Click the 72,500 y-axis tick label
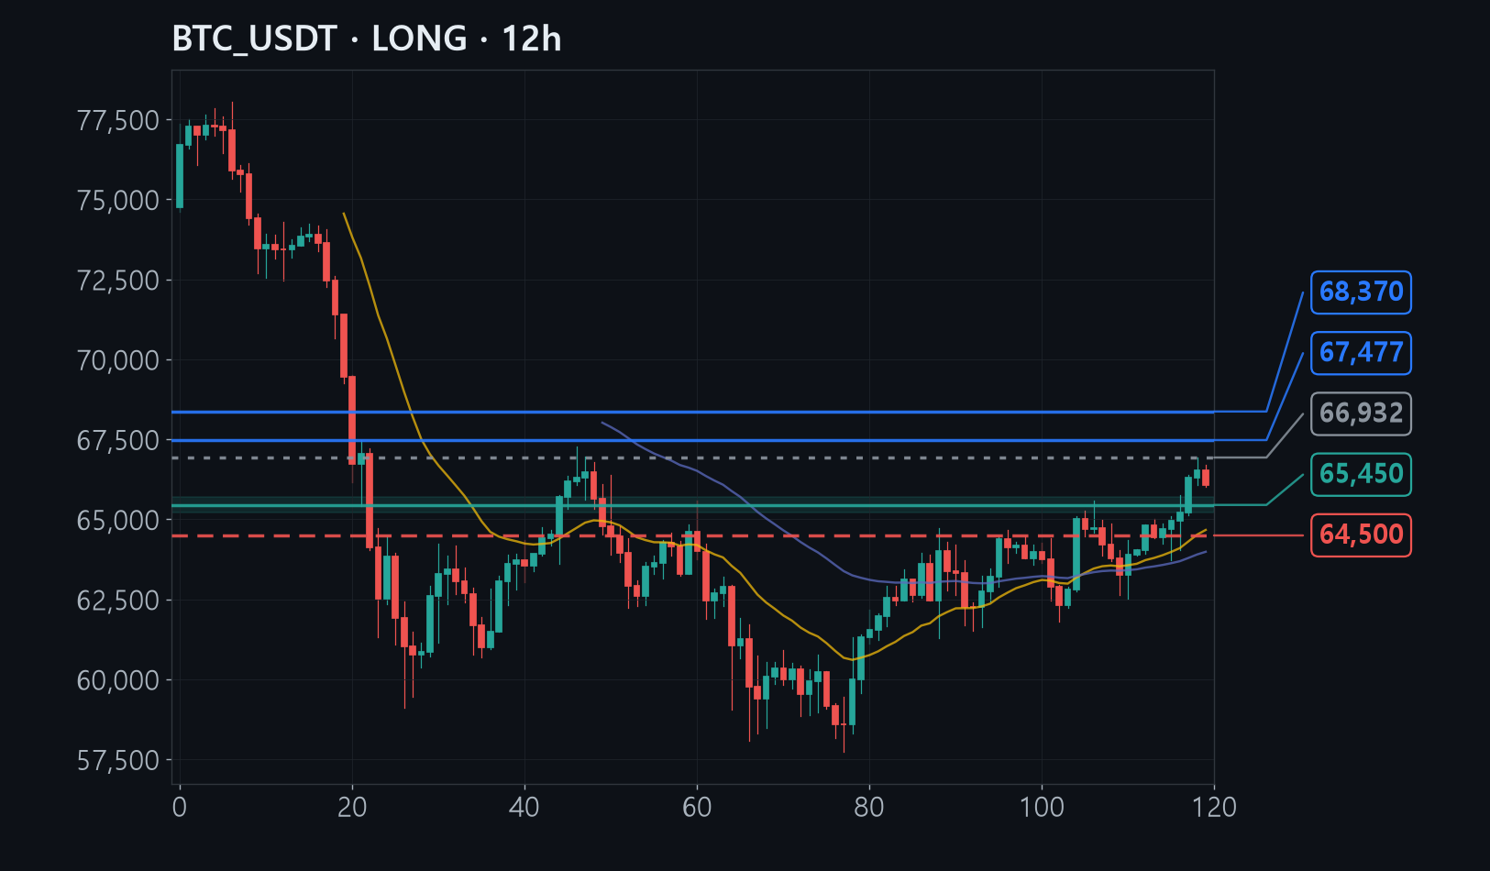Viewport: 1490px width, 871px height. tap(118, 280)
